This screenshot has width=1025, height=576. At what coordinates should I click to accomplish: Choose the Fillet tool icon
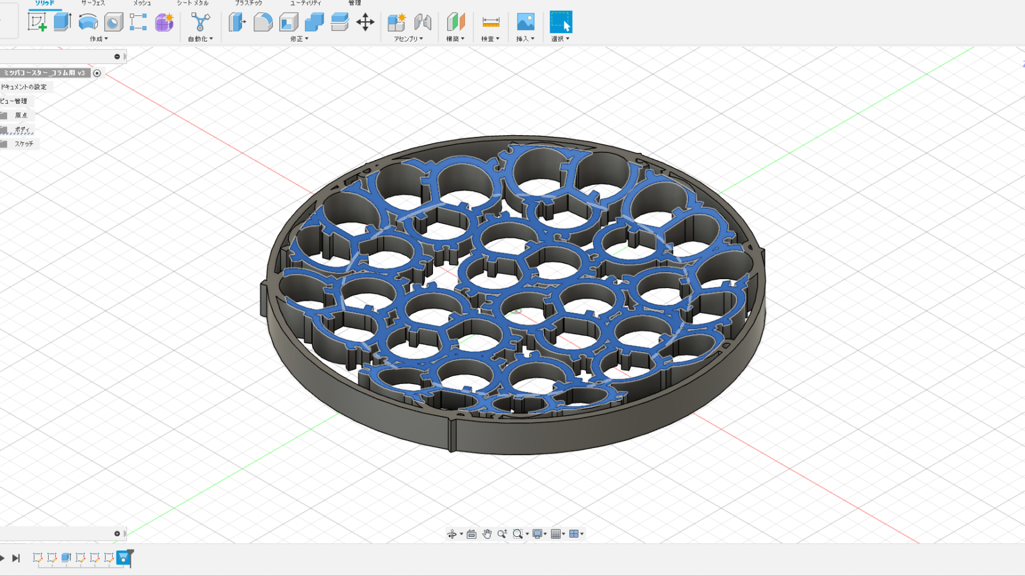click(263, 22)
